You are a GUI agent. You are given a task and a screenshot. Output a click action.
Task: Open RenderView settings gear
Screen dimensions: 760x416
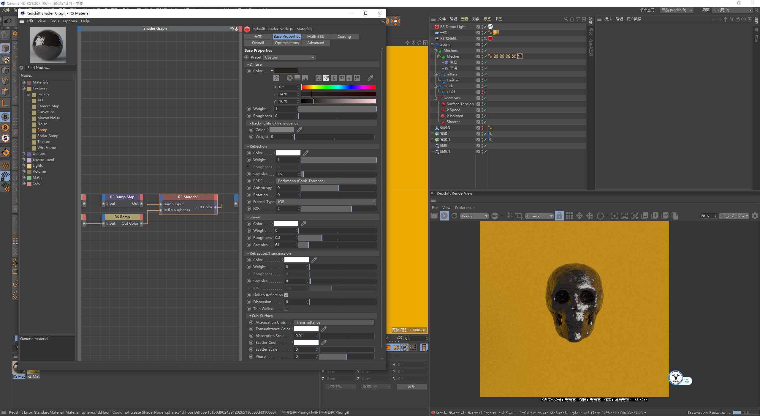755,216
